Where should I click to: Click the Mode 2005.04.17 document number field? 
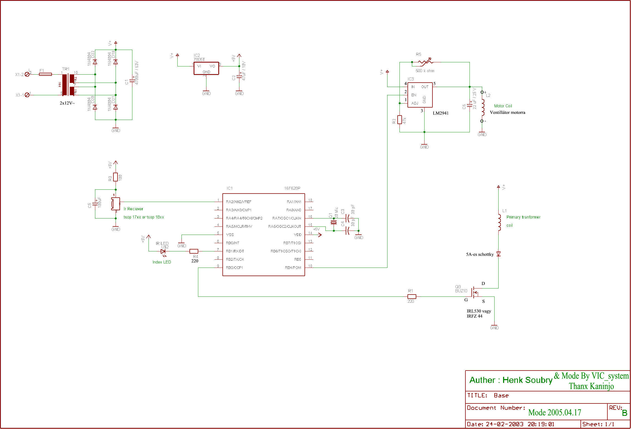[554, 412]
